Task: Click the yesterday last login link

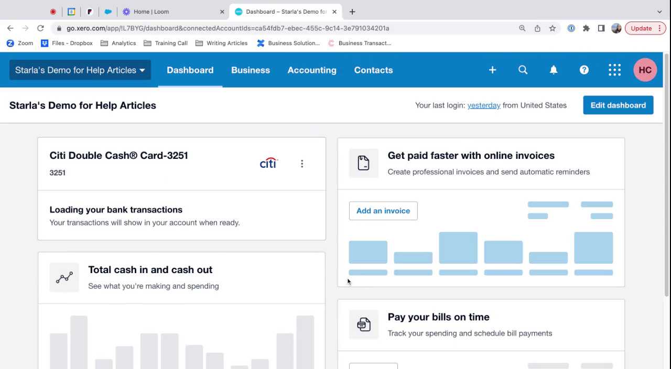Action: (484, 105)
